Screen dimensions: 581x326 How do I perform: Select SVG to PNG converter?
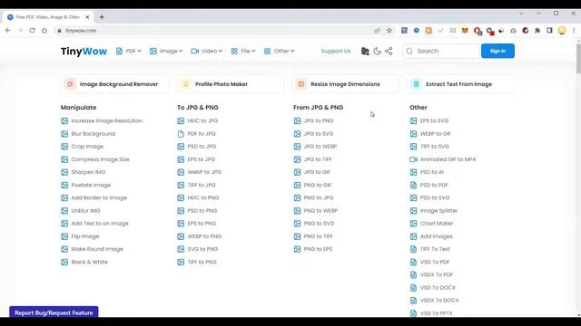(x=202, y=249)
